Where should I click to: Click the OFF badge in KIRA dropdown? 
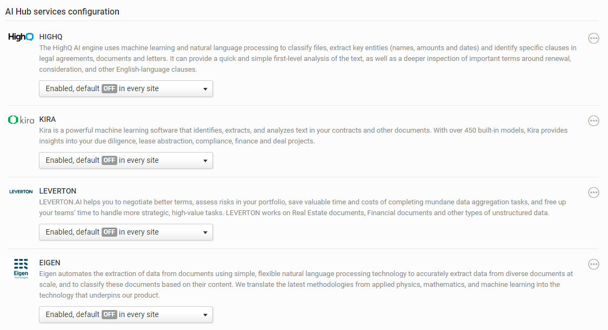[x=109, y=160]
